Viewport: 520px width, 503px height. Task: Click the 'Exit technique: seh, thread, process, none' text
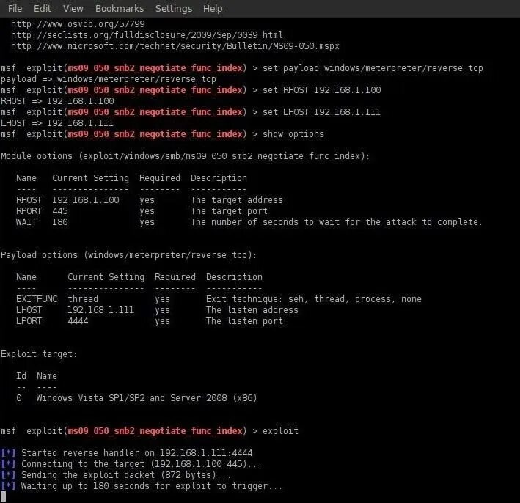(314, 298)
